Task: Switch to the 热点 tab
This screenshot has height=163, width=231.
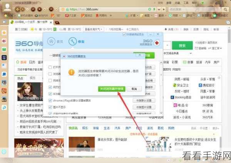Action: 20,78
